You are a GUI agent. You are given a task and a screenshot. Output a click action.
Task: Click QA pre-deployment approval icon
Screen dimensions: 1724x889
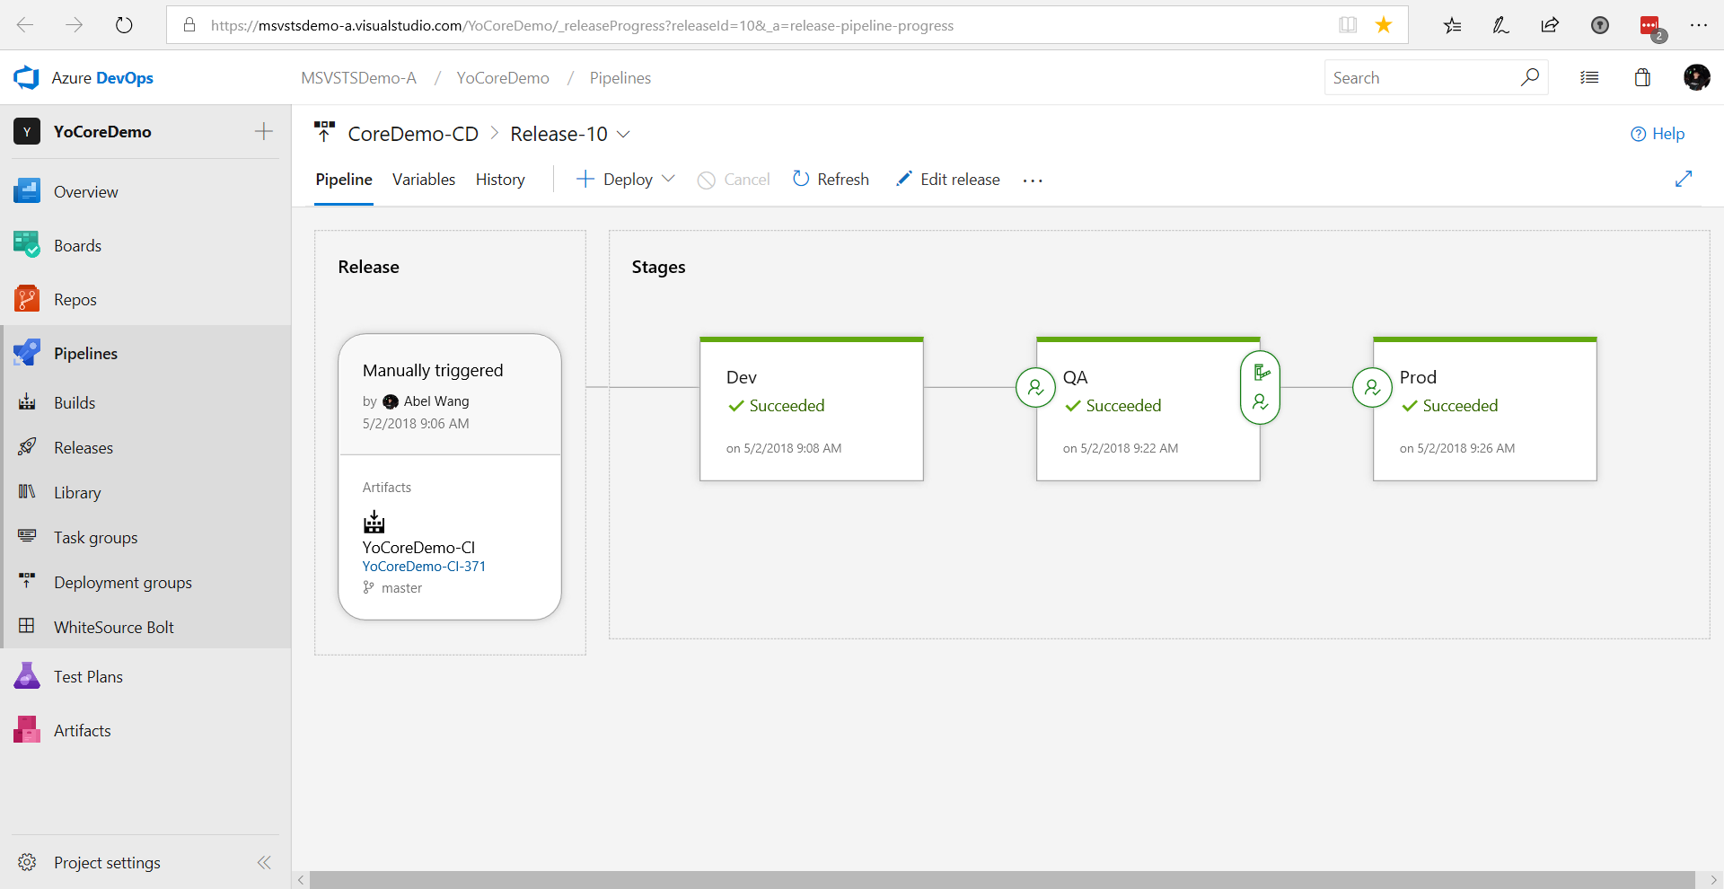point(1035,388)
